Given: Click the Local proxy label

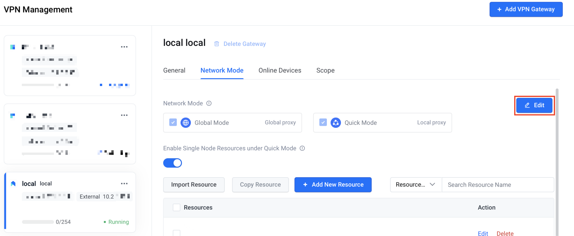Looking at the screenshot, I should pos(431,122).
